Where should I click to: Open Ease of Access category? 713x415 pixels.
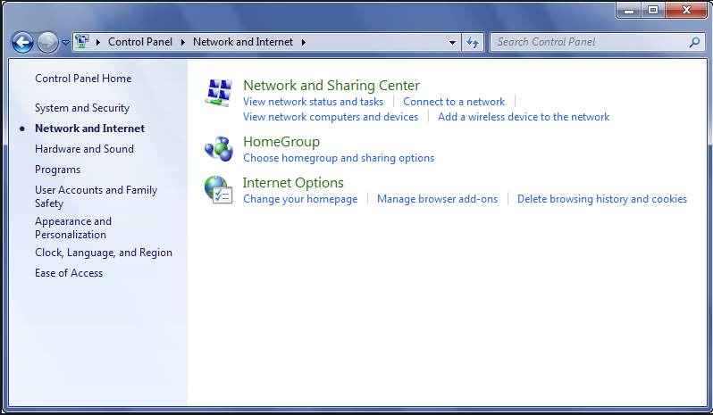point(69,273)
